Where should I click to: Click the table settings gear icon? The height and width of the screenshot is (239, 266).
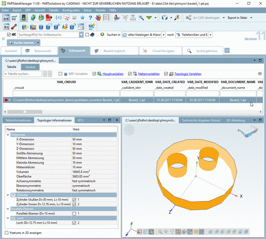[x=260, y=74]
